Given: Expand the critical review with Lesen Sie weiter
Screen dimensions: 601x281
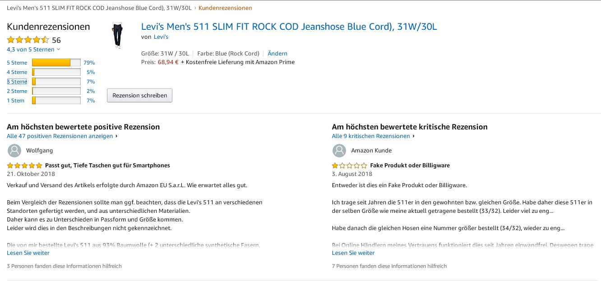Looking at the screenshot, I should tap(353, 253).
